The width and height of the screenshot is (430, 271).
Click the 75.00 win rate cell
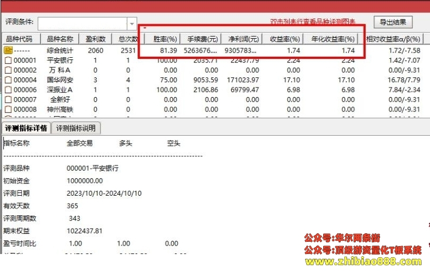coord(168,80)
